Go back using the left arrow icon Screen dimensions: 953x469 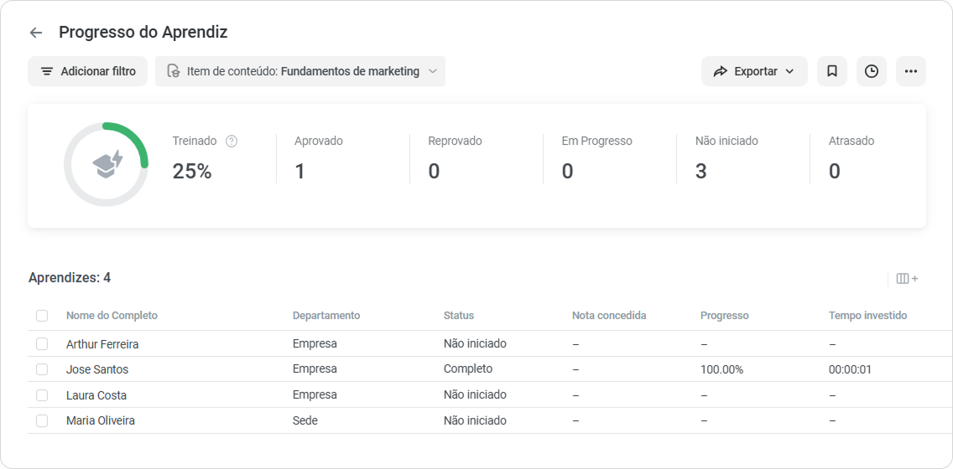36,33
